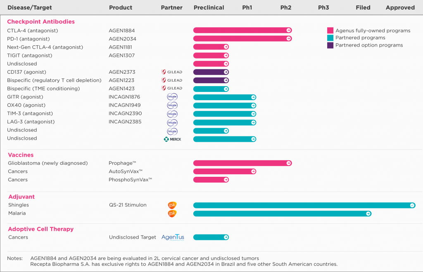
Task: Click the Ph3 column header
Action: 323,7
